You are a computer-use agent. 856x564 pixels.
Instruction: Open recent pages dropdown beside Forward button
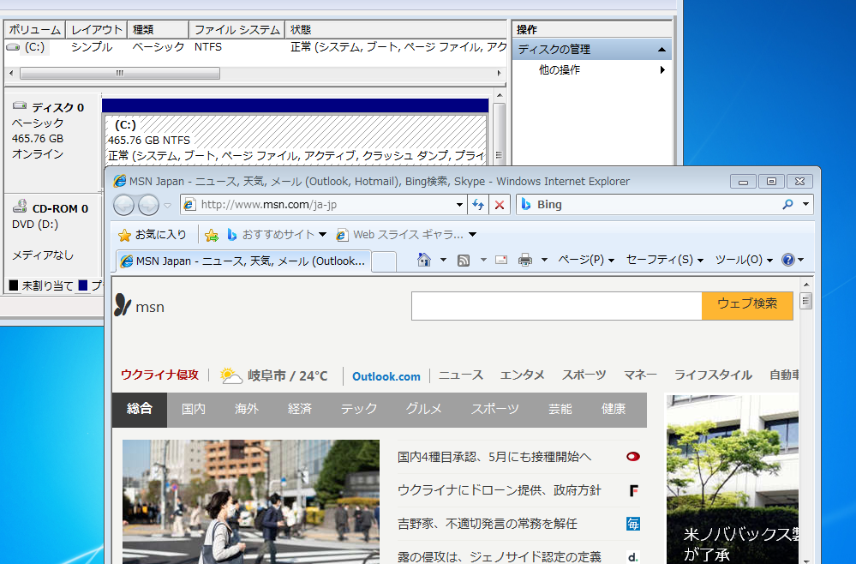pyautogui.click(x=168, y=206)
